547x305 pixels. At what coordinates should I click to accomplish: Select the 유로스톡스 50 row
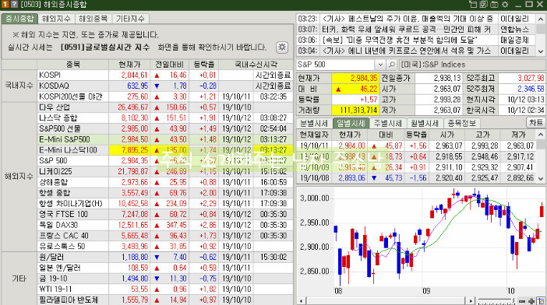click(x=165, y=247)
